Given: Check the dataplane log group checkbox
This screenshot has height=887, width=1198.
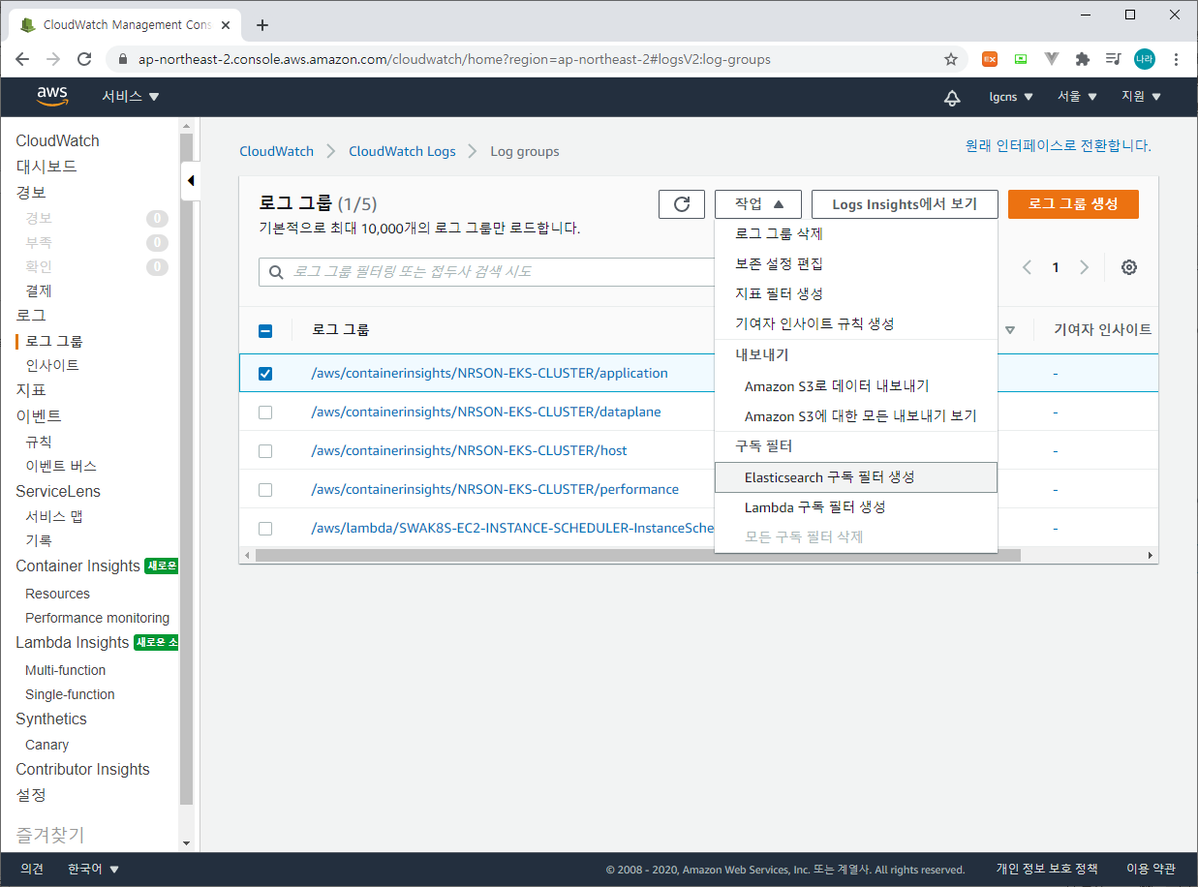Looking at the screenshot, I should pyautogui.click(x=265, y=412).
